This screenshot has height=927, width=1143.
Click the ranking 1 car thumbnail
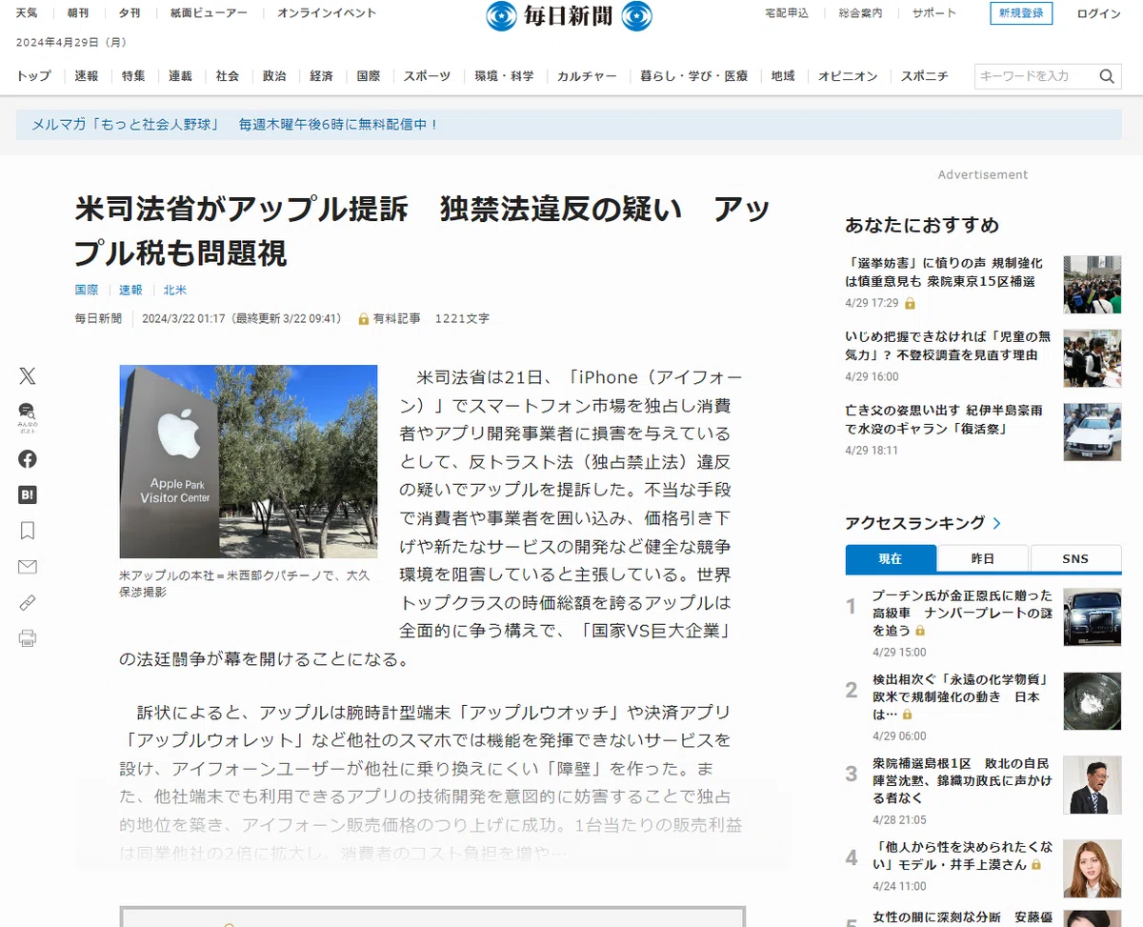1093,617
